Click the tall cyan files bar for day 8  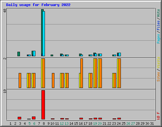tap(44, 34)
